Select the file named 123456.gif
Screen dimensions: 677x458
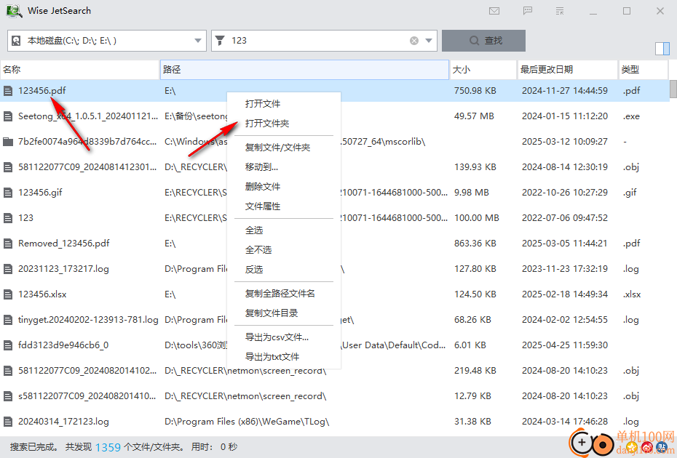click(x=40, y=193)
